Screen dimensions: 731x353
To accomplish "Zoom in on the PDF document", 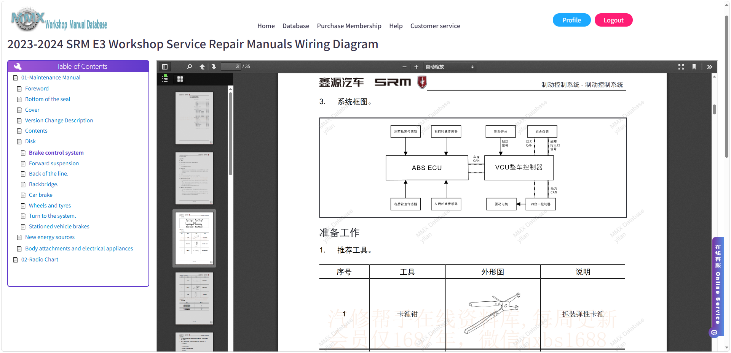I will (x=416, y=67).
